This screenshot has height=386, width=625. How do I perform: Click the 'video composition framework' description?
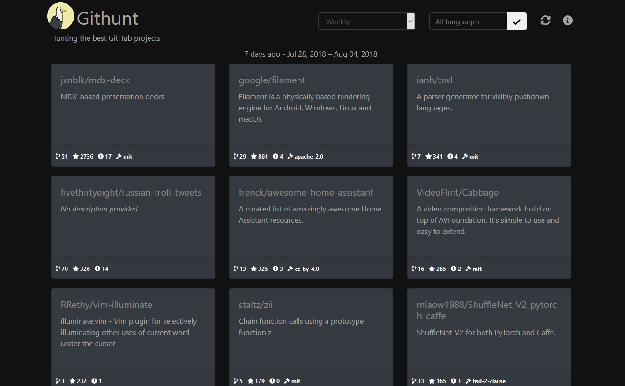[488, 220]
